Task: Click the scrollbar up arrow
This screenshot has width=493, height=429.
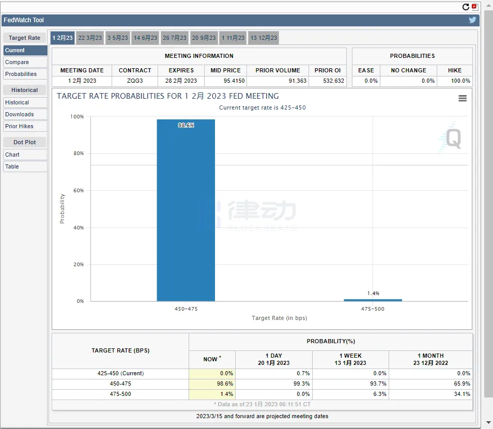Action: [x=488, y=6]
